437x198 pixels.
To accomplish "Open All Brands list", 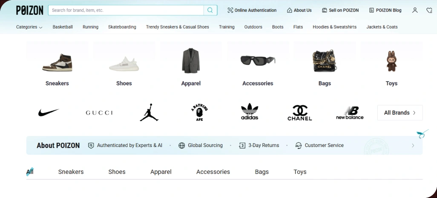I will pyautogui.click(x=400, y=113).
